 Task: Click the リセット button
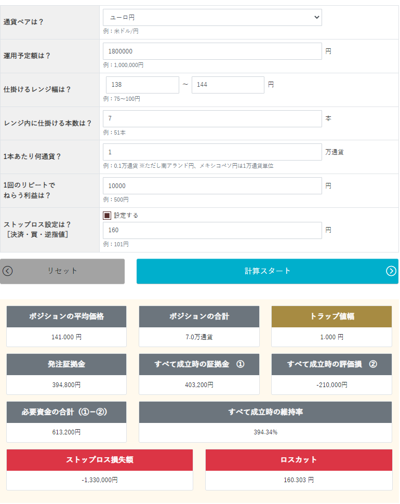[x=62, y=271]
